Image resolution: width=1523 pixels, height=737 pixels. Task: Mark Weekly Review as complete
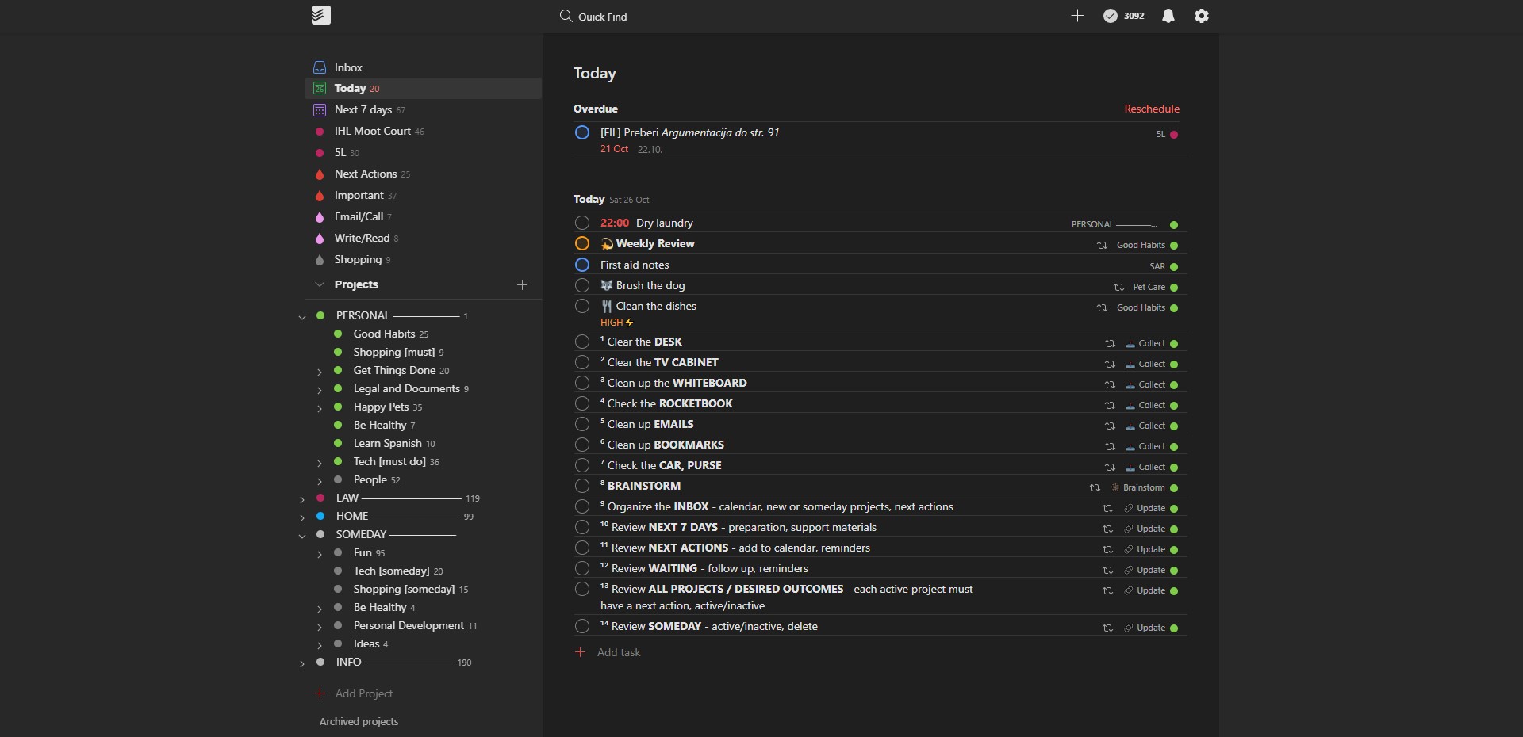[582, 243]
